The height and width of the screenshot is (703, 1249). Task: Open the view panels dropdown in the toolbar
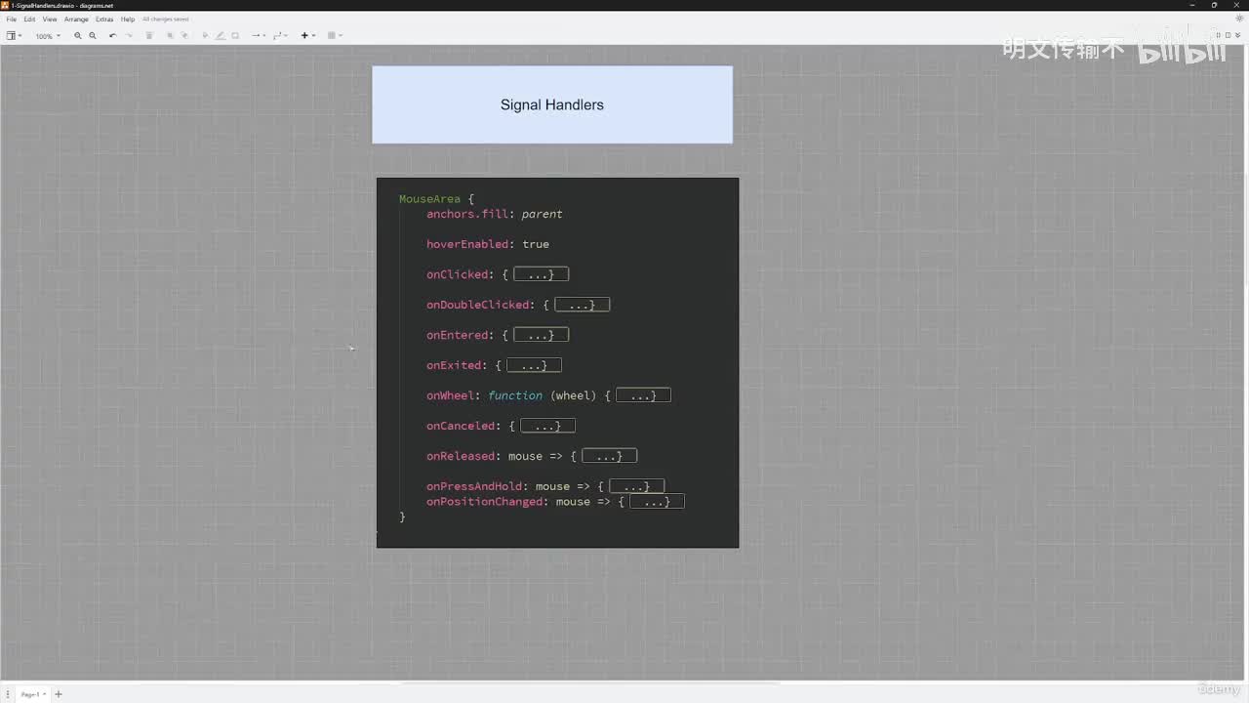tap(15, 36)
